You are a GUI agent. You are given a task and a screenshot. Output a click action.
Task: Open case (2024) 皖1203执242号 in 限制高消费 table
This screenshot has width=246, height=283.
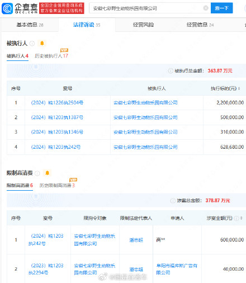(x=46, y=240)
